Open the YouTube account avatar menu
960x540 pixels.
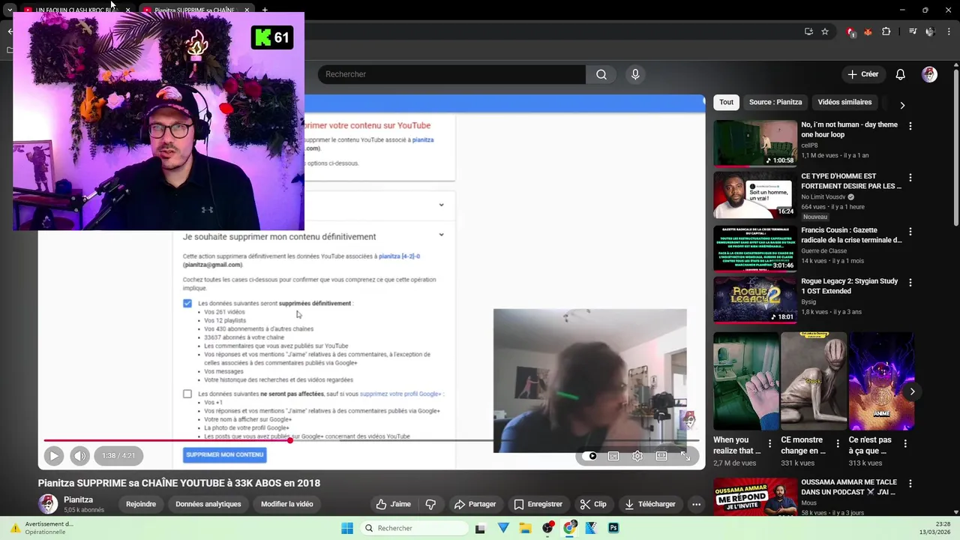(x=929, y=74)
